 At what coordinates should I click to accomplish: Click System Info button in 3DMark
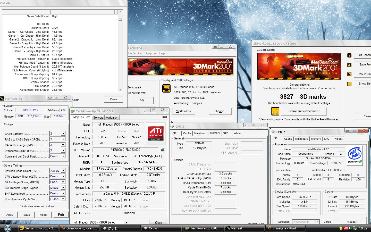pos(183,111)
